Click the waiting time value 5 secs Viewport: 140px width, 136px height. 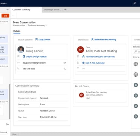tap(43, 104)
